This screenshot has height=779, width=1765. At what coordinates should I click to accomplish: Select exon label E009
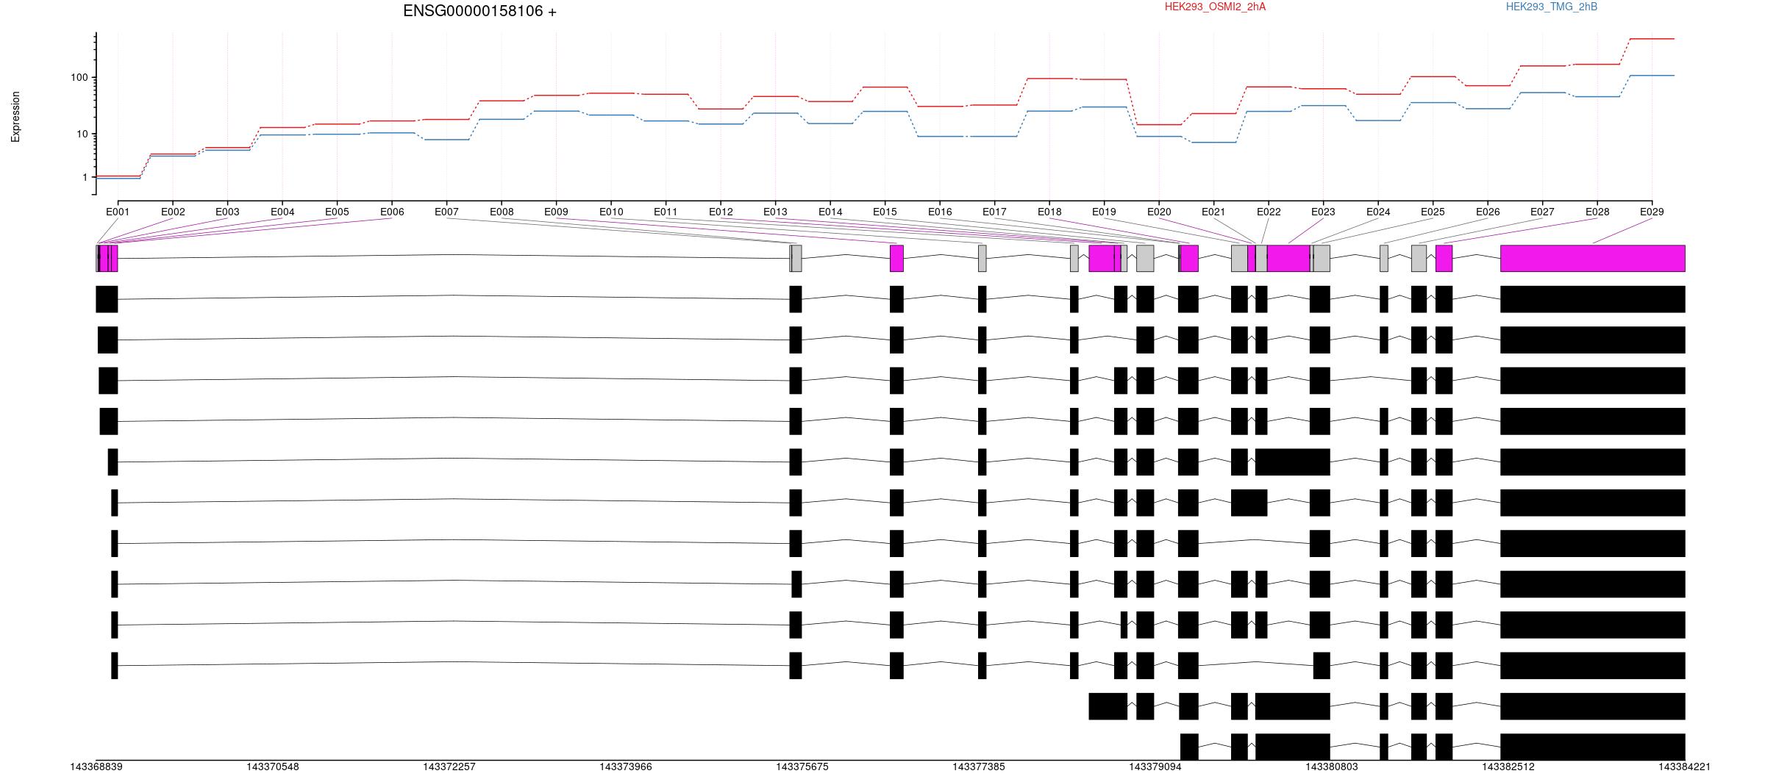[x=556, y=212]
